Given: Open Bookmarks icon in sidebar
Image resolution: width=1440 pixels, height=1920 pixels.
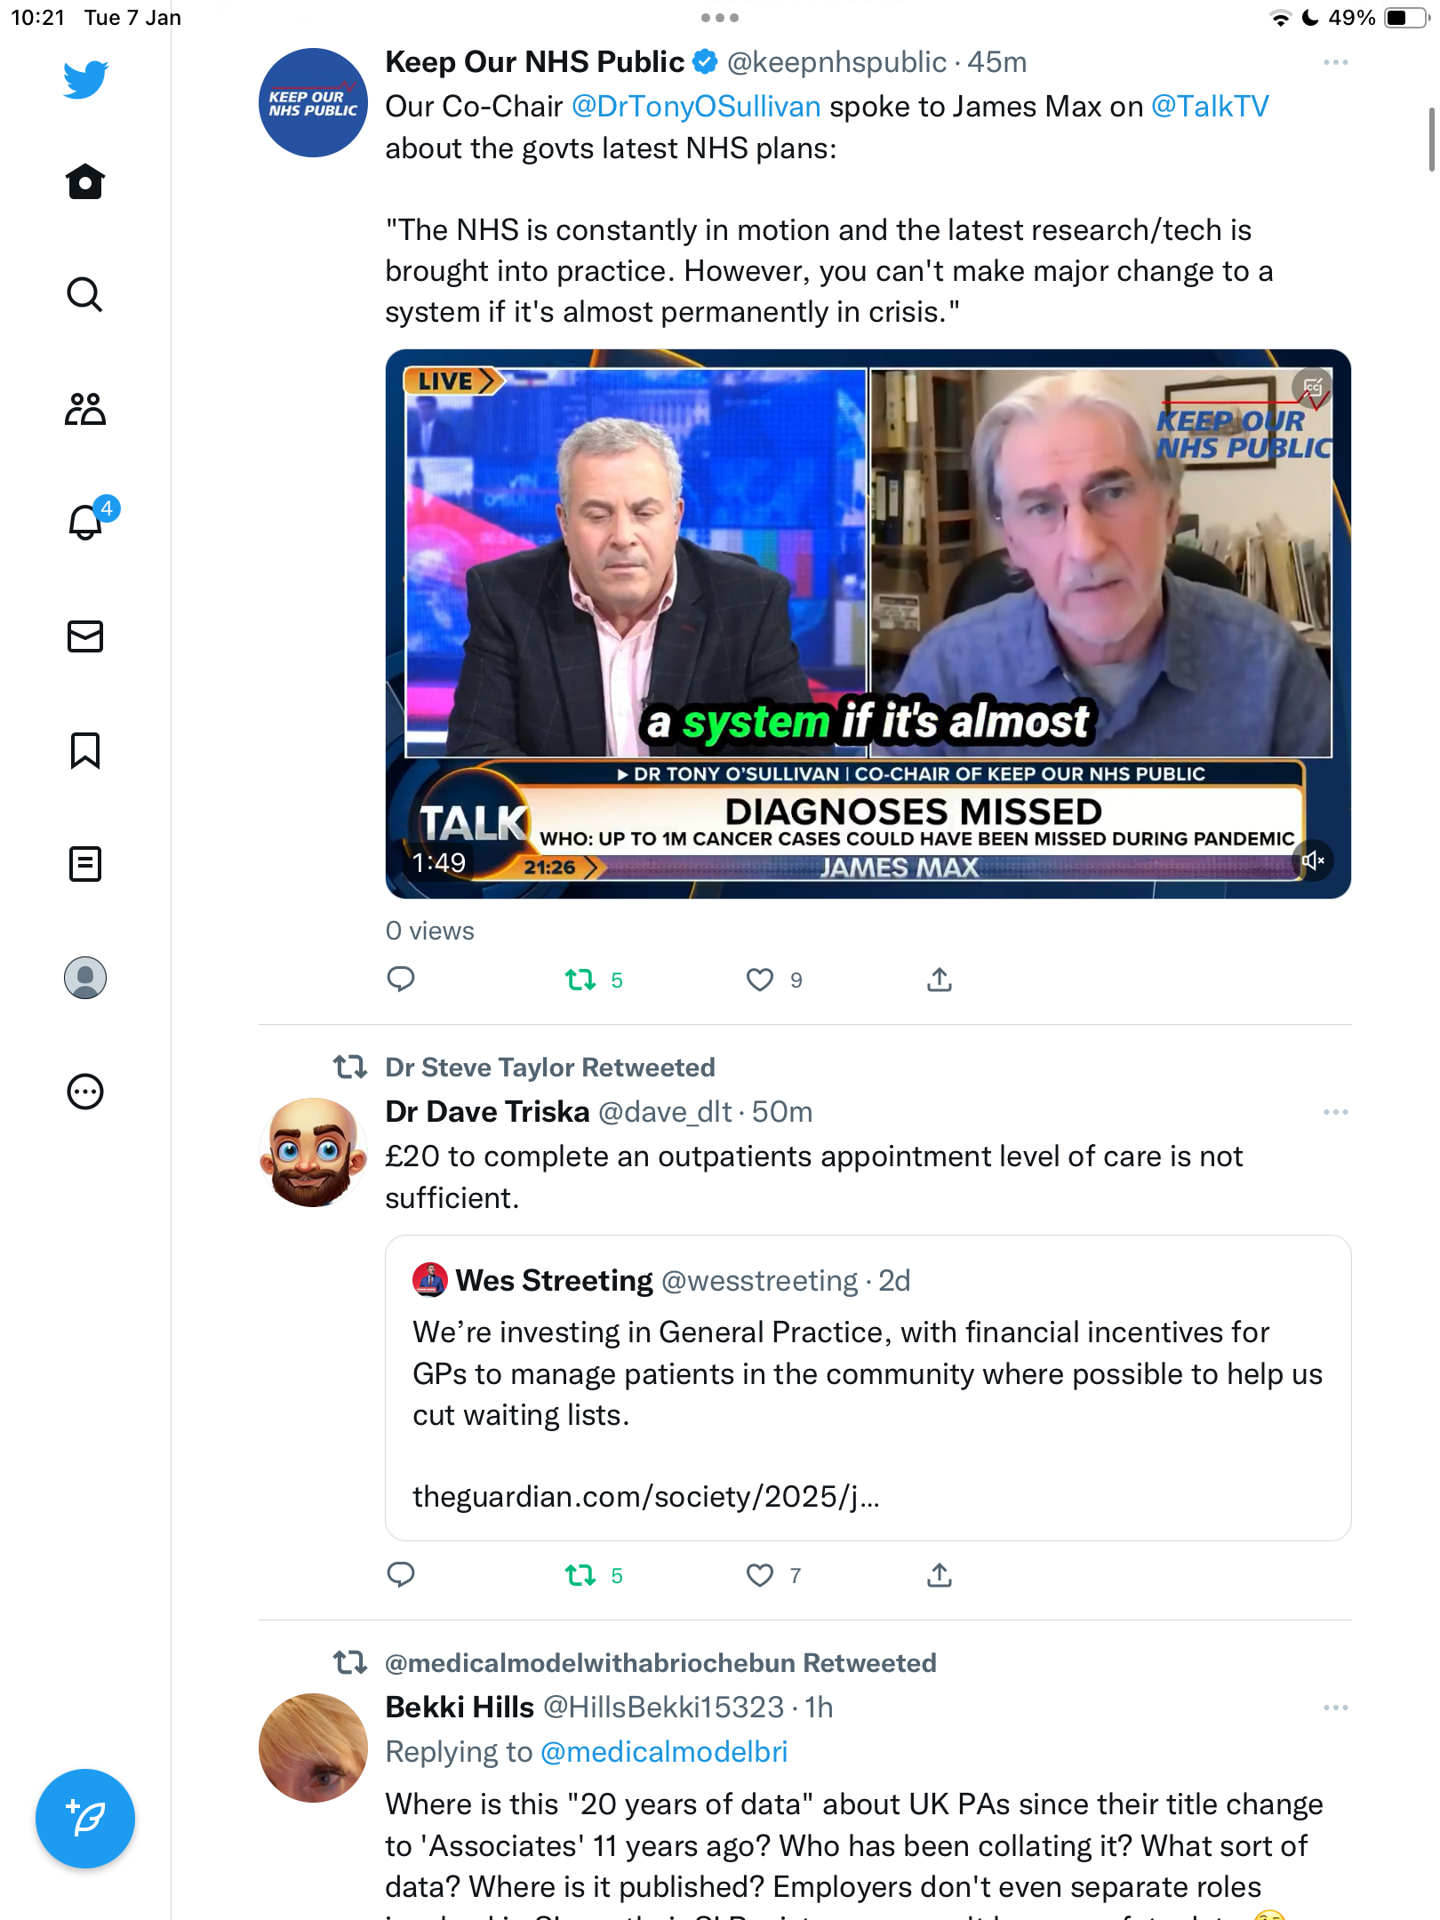Looking at the screenshot, I should coord(85,750).
